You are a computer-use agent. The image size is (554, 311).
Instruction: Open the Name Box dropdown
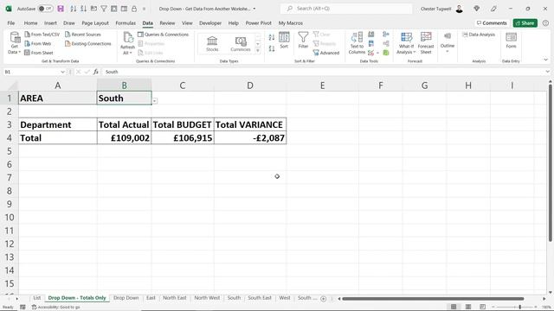(x=62, y=72)
